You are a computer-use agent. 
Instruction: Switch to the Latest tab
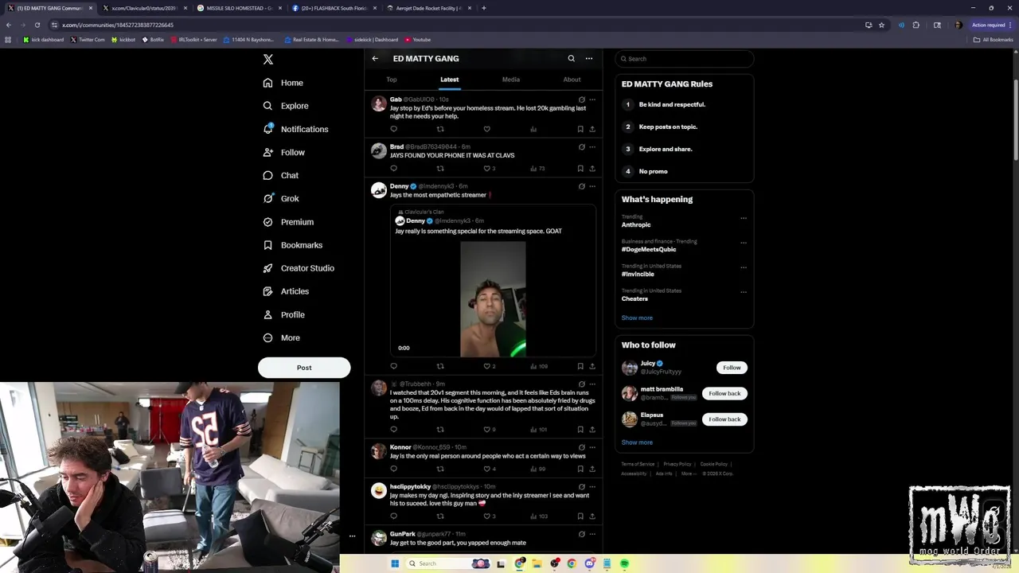[450, 80]
